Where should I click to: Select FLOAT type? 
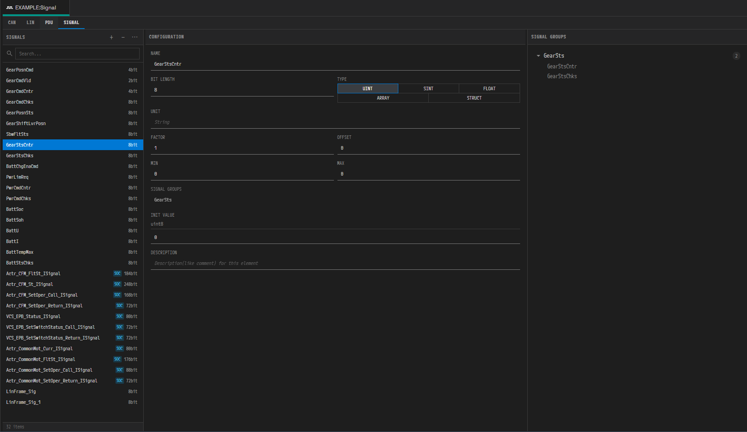click(489, 88)
